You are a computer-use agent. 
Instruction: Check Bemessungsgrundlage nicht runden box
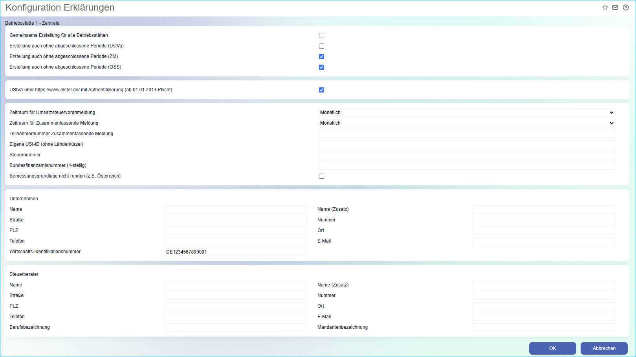coord(321,176)
